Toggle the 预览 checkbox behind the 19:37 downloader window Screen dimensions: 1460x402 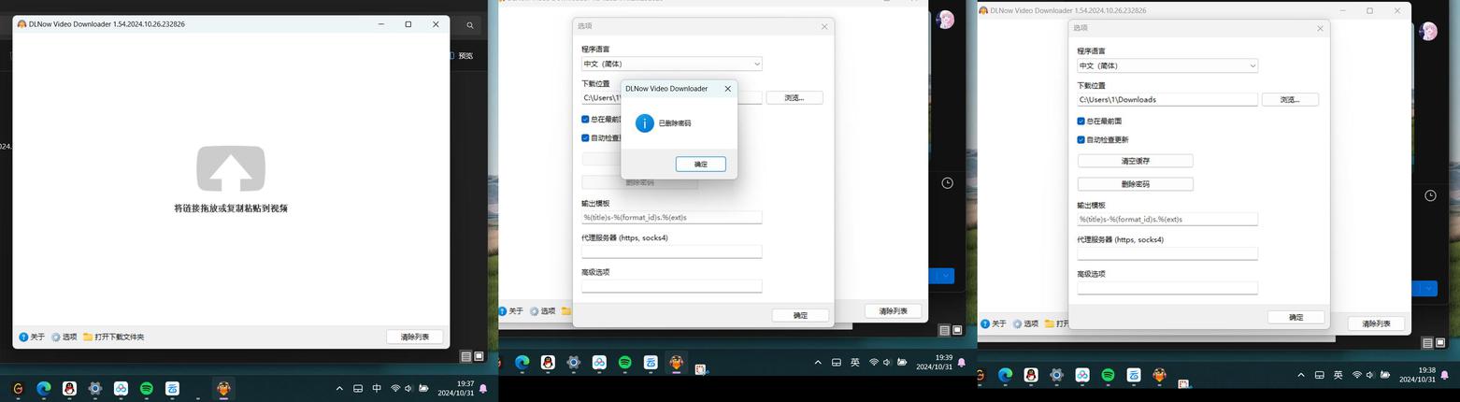(451, 55)
